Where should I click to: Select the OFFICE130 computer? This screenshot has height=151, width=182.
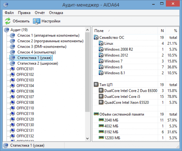point(25,125)
